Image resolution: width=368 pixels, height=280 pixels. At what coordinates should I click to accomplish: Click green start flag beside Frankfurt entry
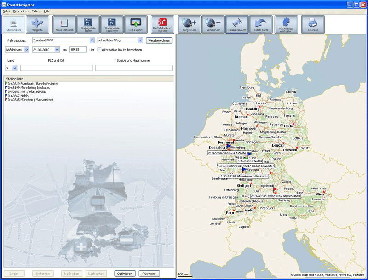[6, 84]
